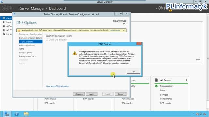Select the Prerequisites Check wizard step
This screenshot has height=117, width=209.
[27, 56]
